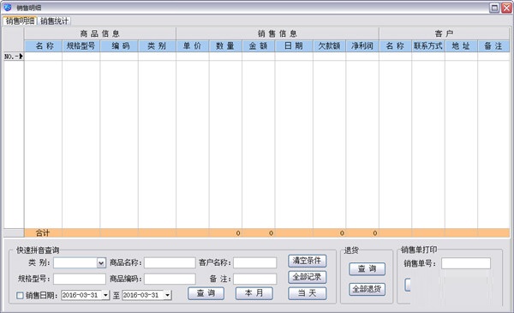This screenshot has height=313, width=514.
Task: Close the 销售明细 window
Action: 506,8
